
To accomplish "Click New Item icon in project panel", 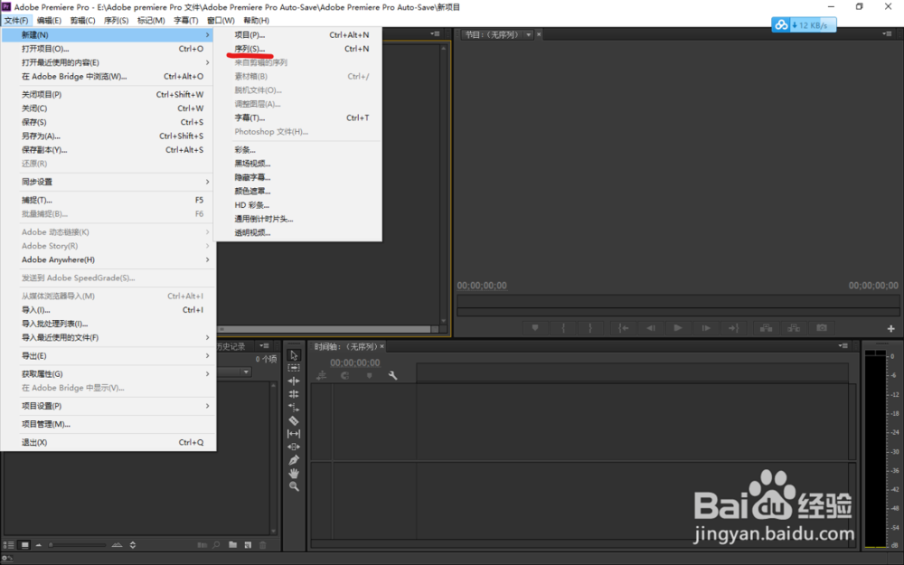I will 248,545.
